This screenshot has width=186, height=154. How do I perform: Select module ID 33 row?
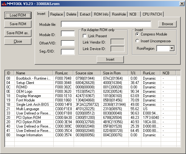[93, 113]
